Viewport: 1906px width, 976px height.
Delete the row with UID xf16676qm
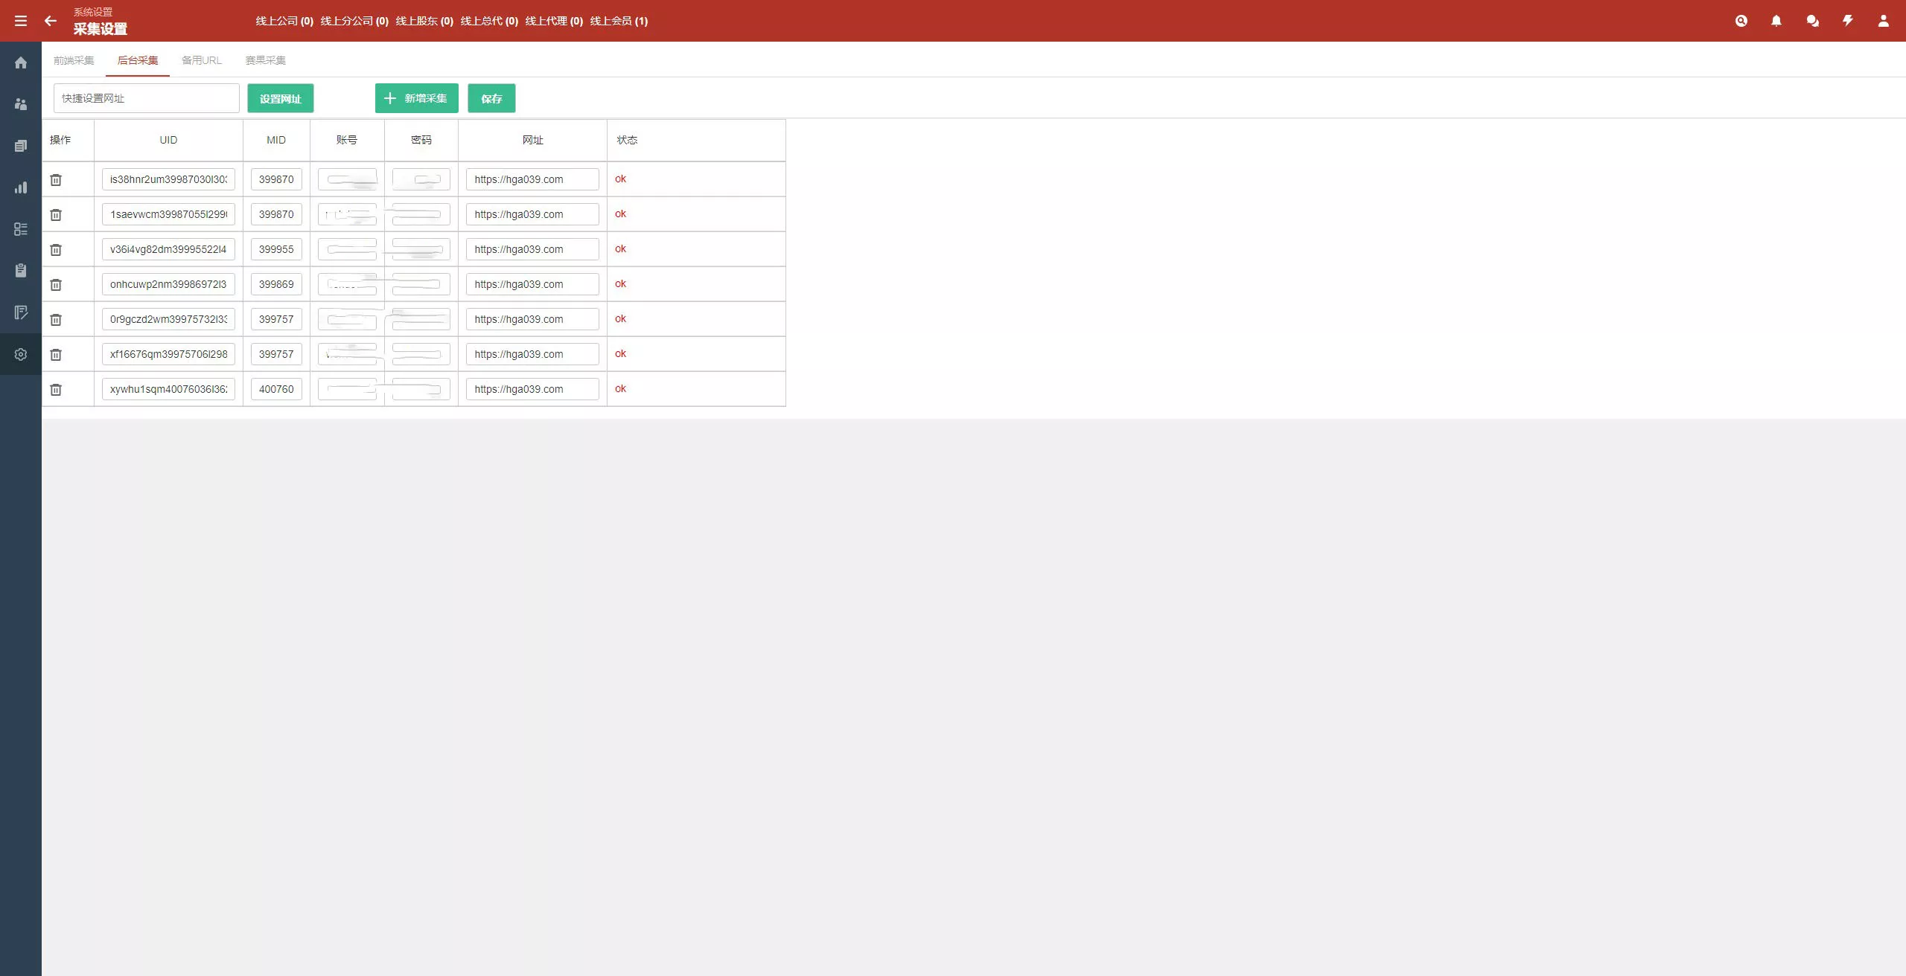coord(56,354)
